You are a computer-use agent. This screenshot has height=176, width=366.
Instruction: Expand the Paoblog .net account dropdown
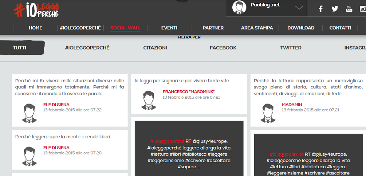point(299,8)
